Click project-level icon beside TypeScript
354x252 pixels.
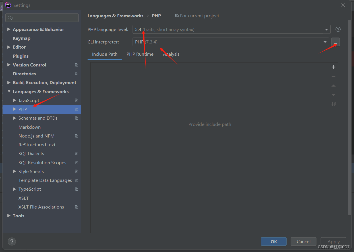tap(76, 189)
